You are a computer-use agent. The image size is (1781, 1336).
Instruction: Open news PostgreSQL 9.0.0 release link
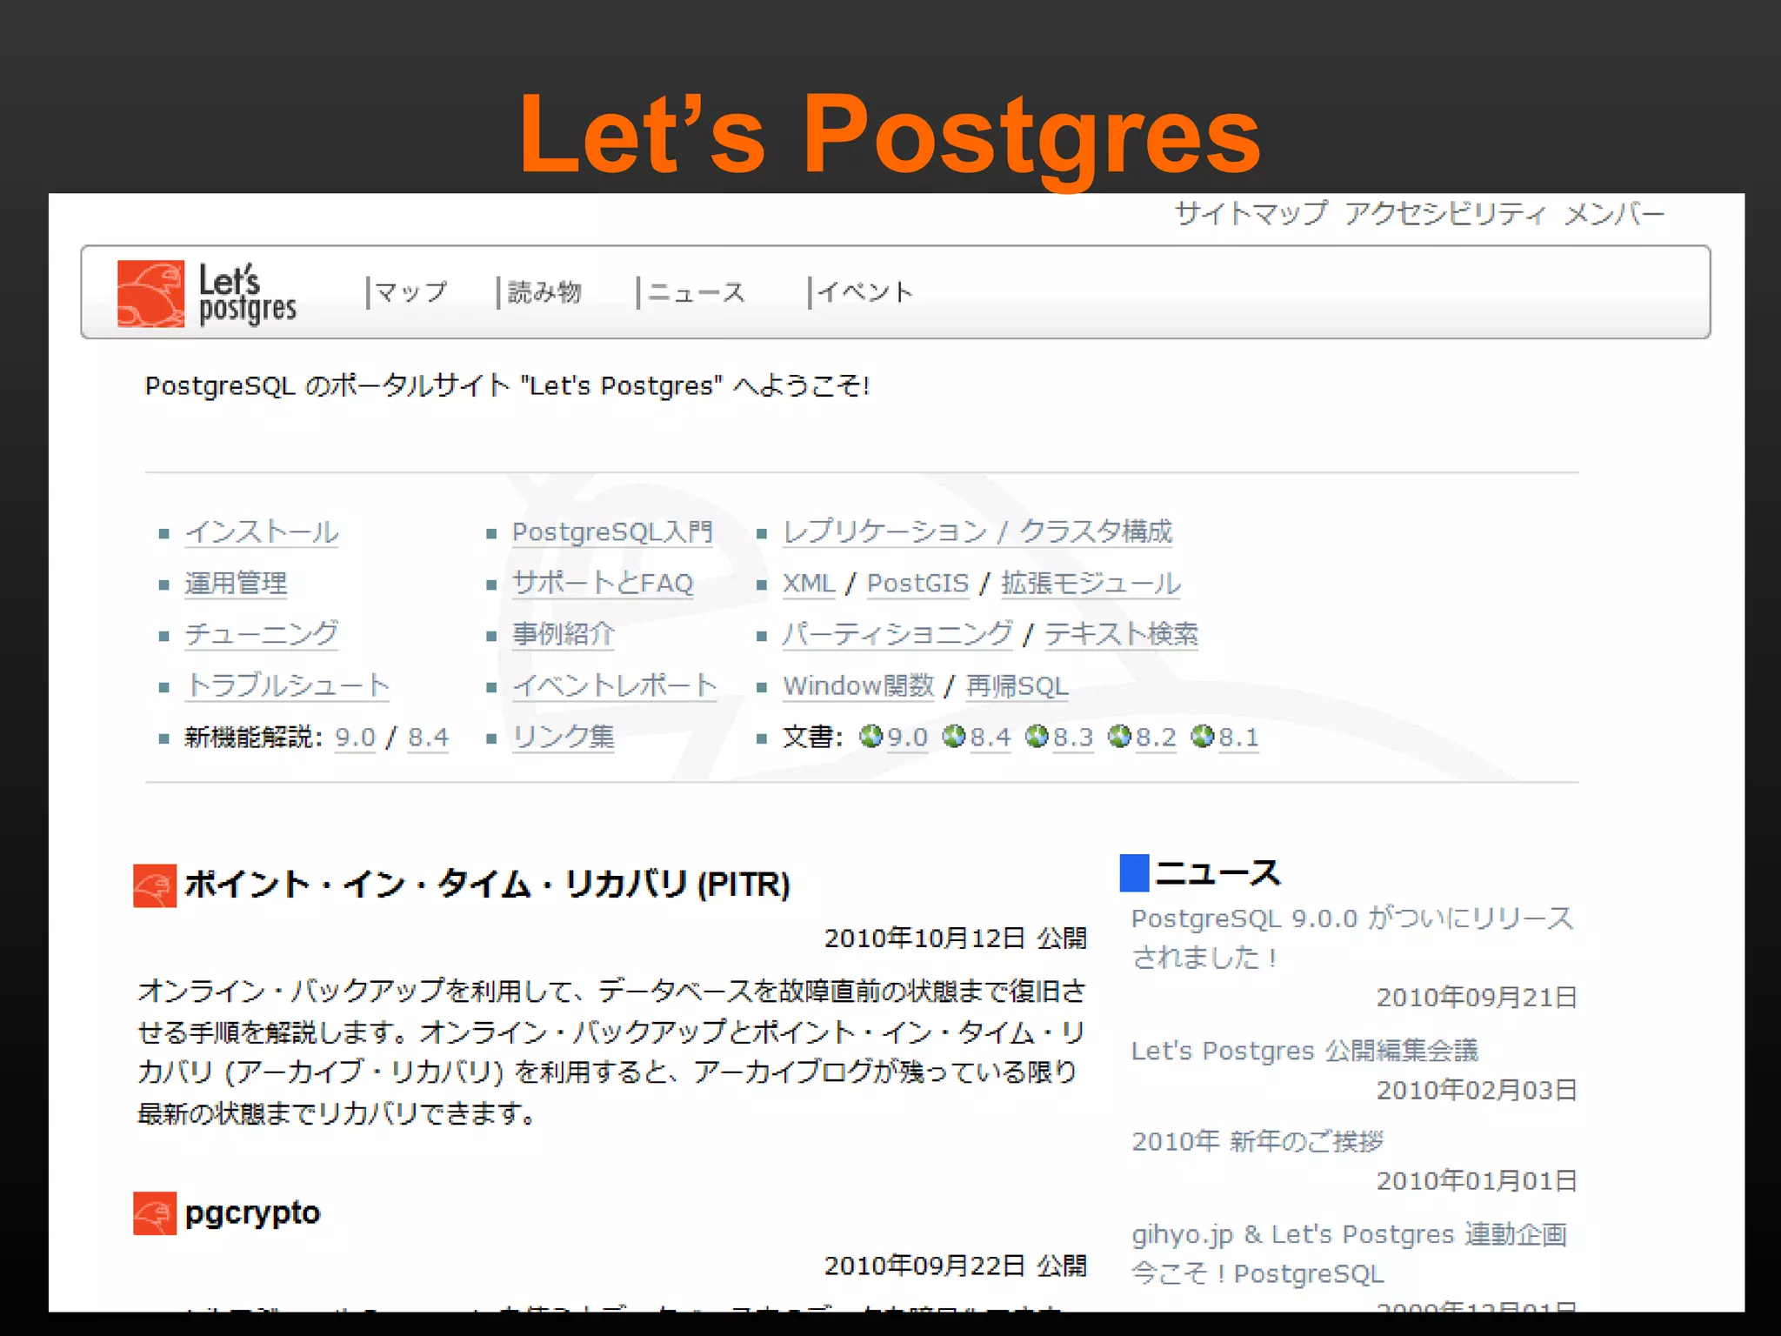point(1352,938)
